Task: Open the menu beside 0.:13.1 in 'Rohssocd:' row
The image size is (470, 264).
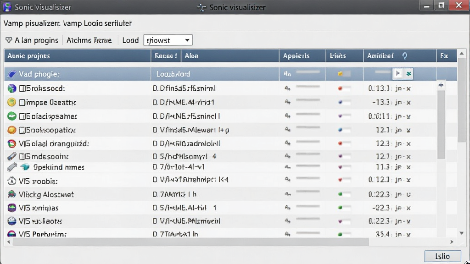Action: pyautogui.click(x=399, y=88)
